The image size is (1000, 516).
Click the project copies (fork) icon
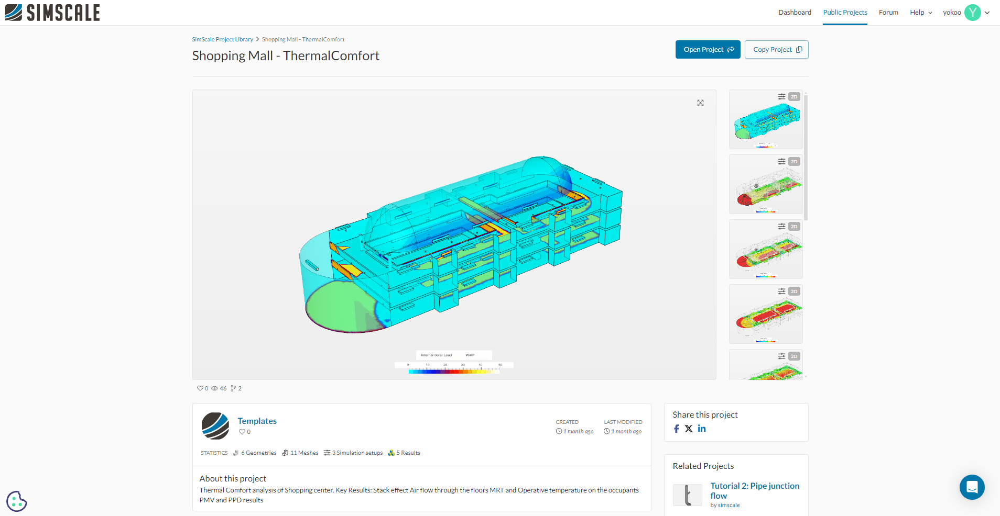(234, 388)
